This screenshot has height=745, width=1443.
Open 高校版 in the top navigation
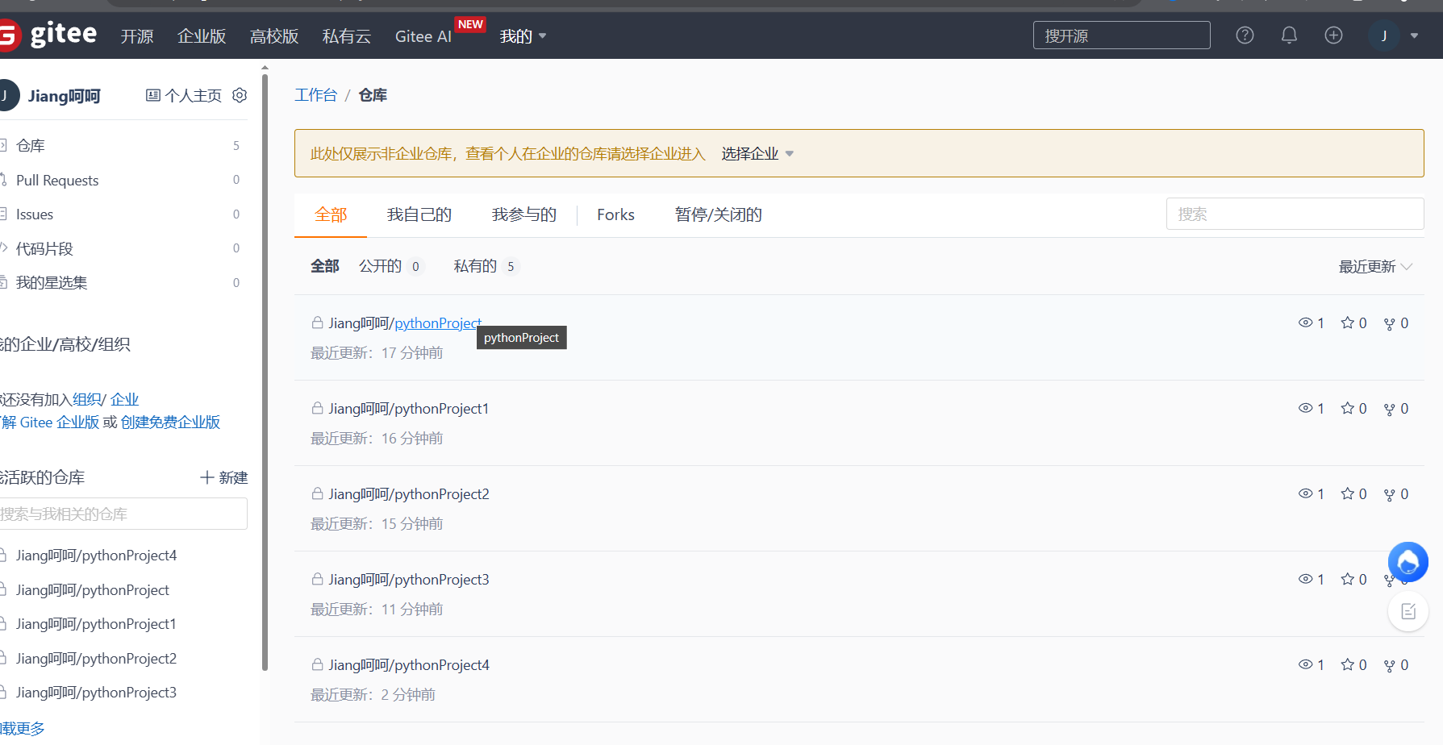coord(274,36)
